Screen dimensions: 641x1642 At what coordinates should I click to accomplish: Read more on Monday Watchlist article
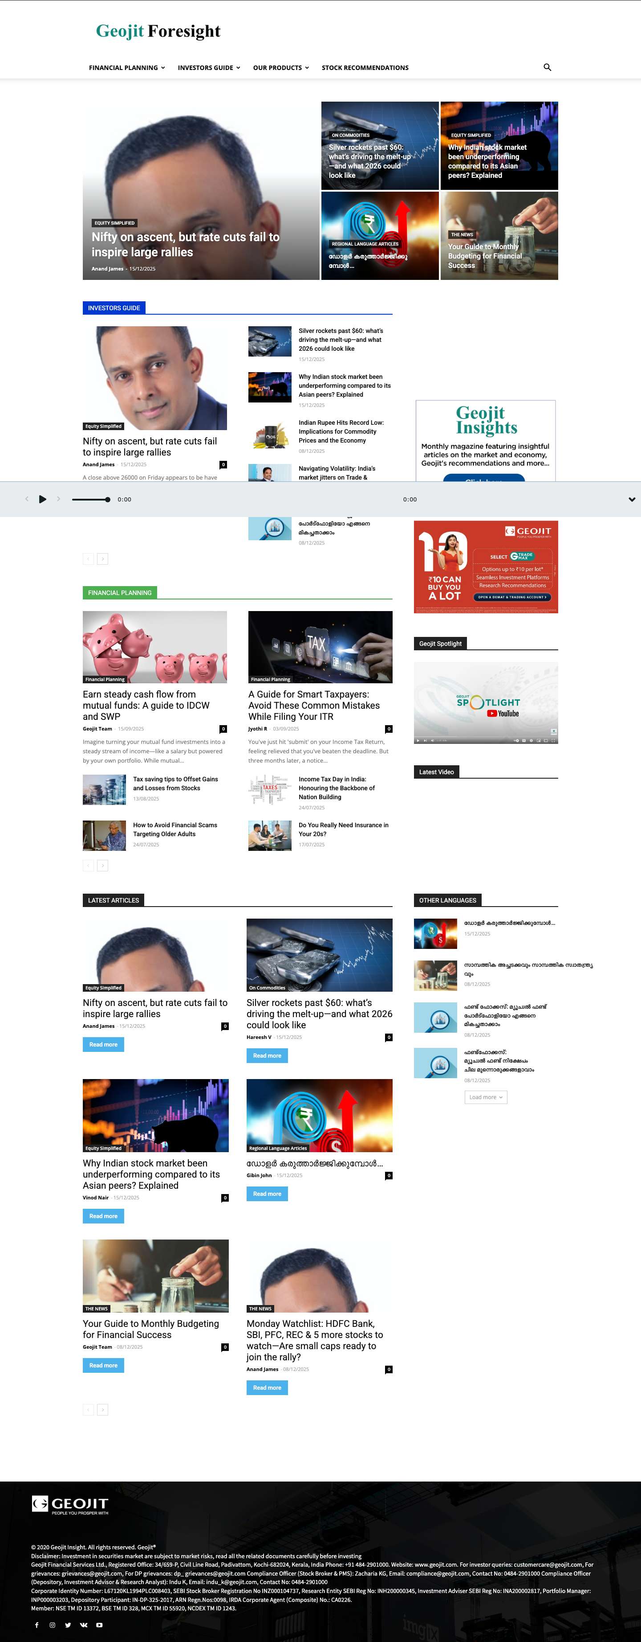268,1387
